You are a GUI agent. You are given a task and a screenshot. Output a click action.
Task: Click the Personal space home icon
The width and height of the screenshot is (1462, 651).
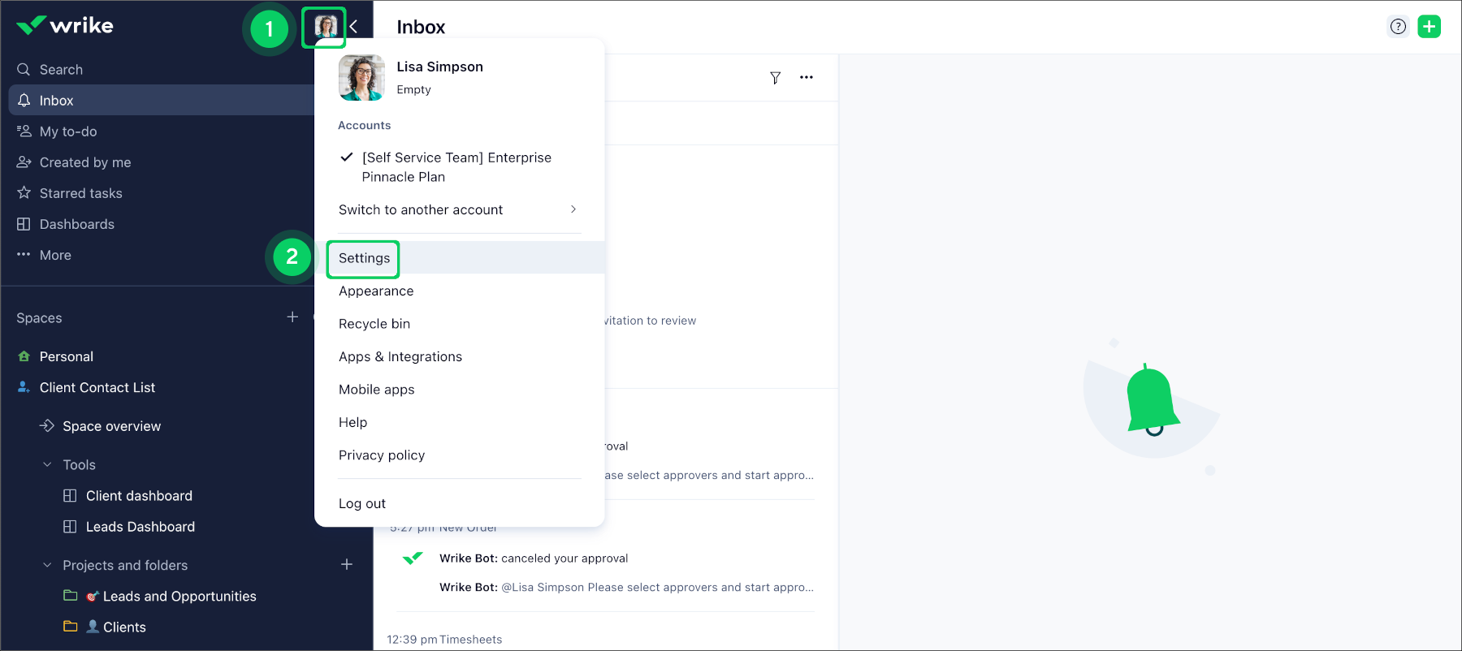[24, 356]
